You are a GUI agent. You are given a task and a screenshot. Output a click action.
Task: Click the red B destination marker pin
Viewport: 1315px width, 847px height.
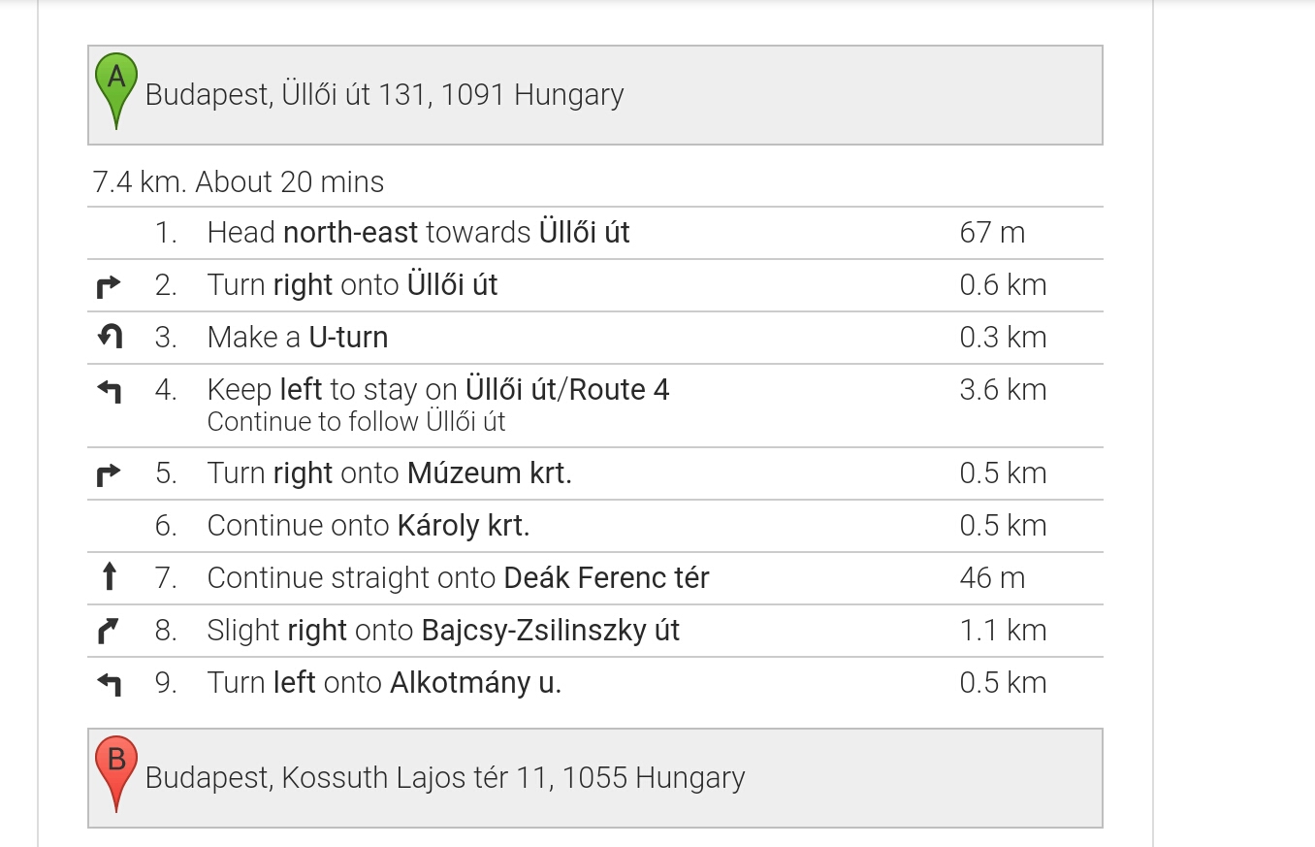click(115, 773)
